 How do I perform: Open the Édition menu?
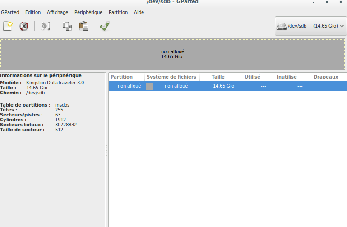[33, 12]
